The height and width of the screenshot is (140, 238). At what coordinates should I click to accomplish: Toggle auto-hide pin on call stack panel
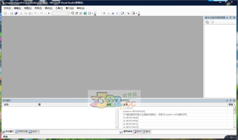click(x=230, y=100)
